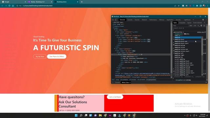The width and height of the screenshot is (210, 118).
Task: Toggle the :hov element state panel
Action: [191, 26]
